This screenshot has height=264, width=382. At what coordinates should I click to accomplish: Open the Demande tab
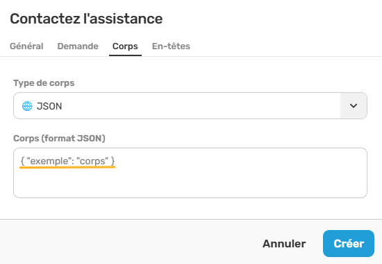78,46
